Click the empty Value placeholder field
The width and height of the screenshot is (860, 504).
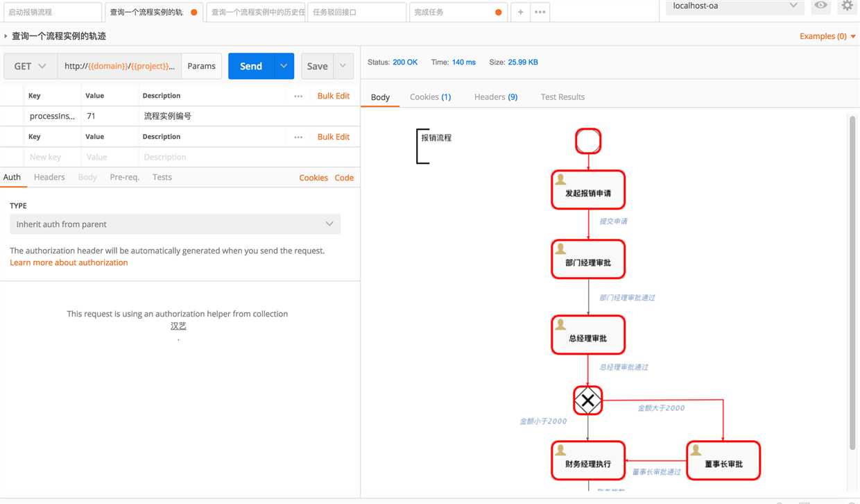[x=110, y=157]
